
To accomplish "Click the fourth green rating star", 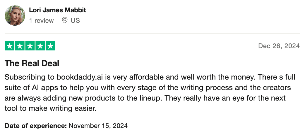I will point(40,46).
